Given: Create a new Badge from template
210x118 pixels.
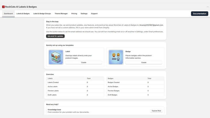Looking at the screenshot, I should click(144, 62).
